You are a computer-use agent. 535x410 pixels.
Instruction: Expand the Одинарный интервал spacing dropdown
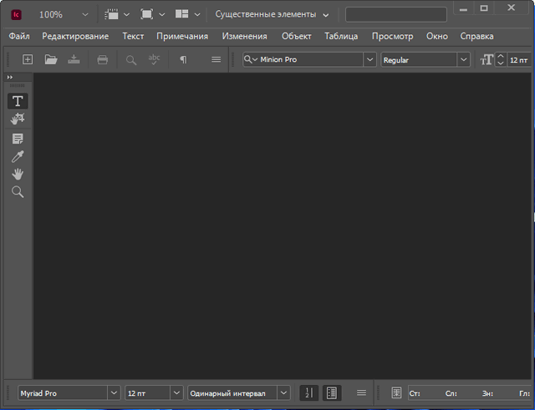pos(283,392)
